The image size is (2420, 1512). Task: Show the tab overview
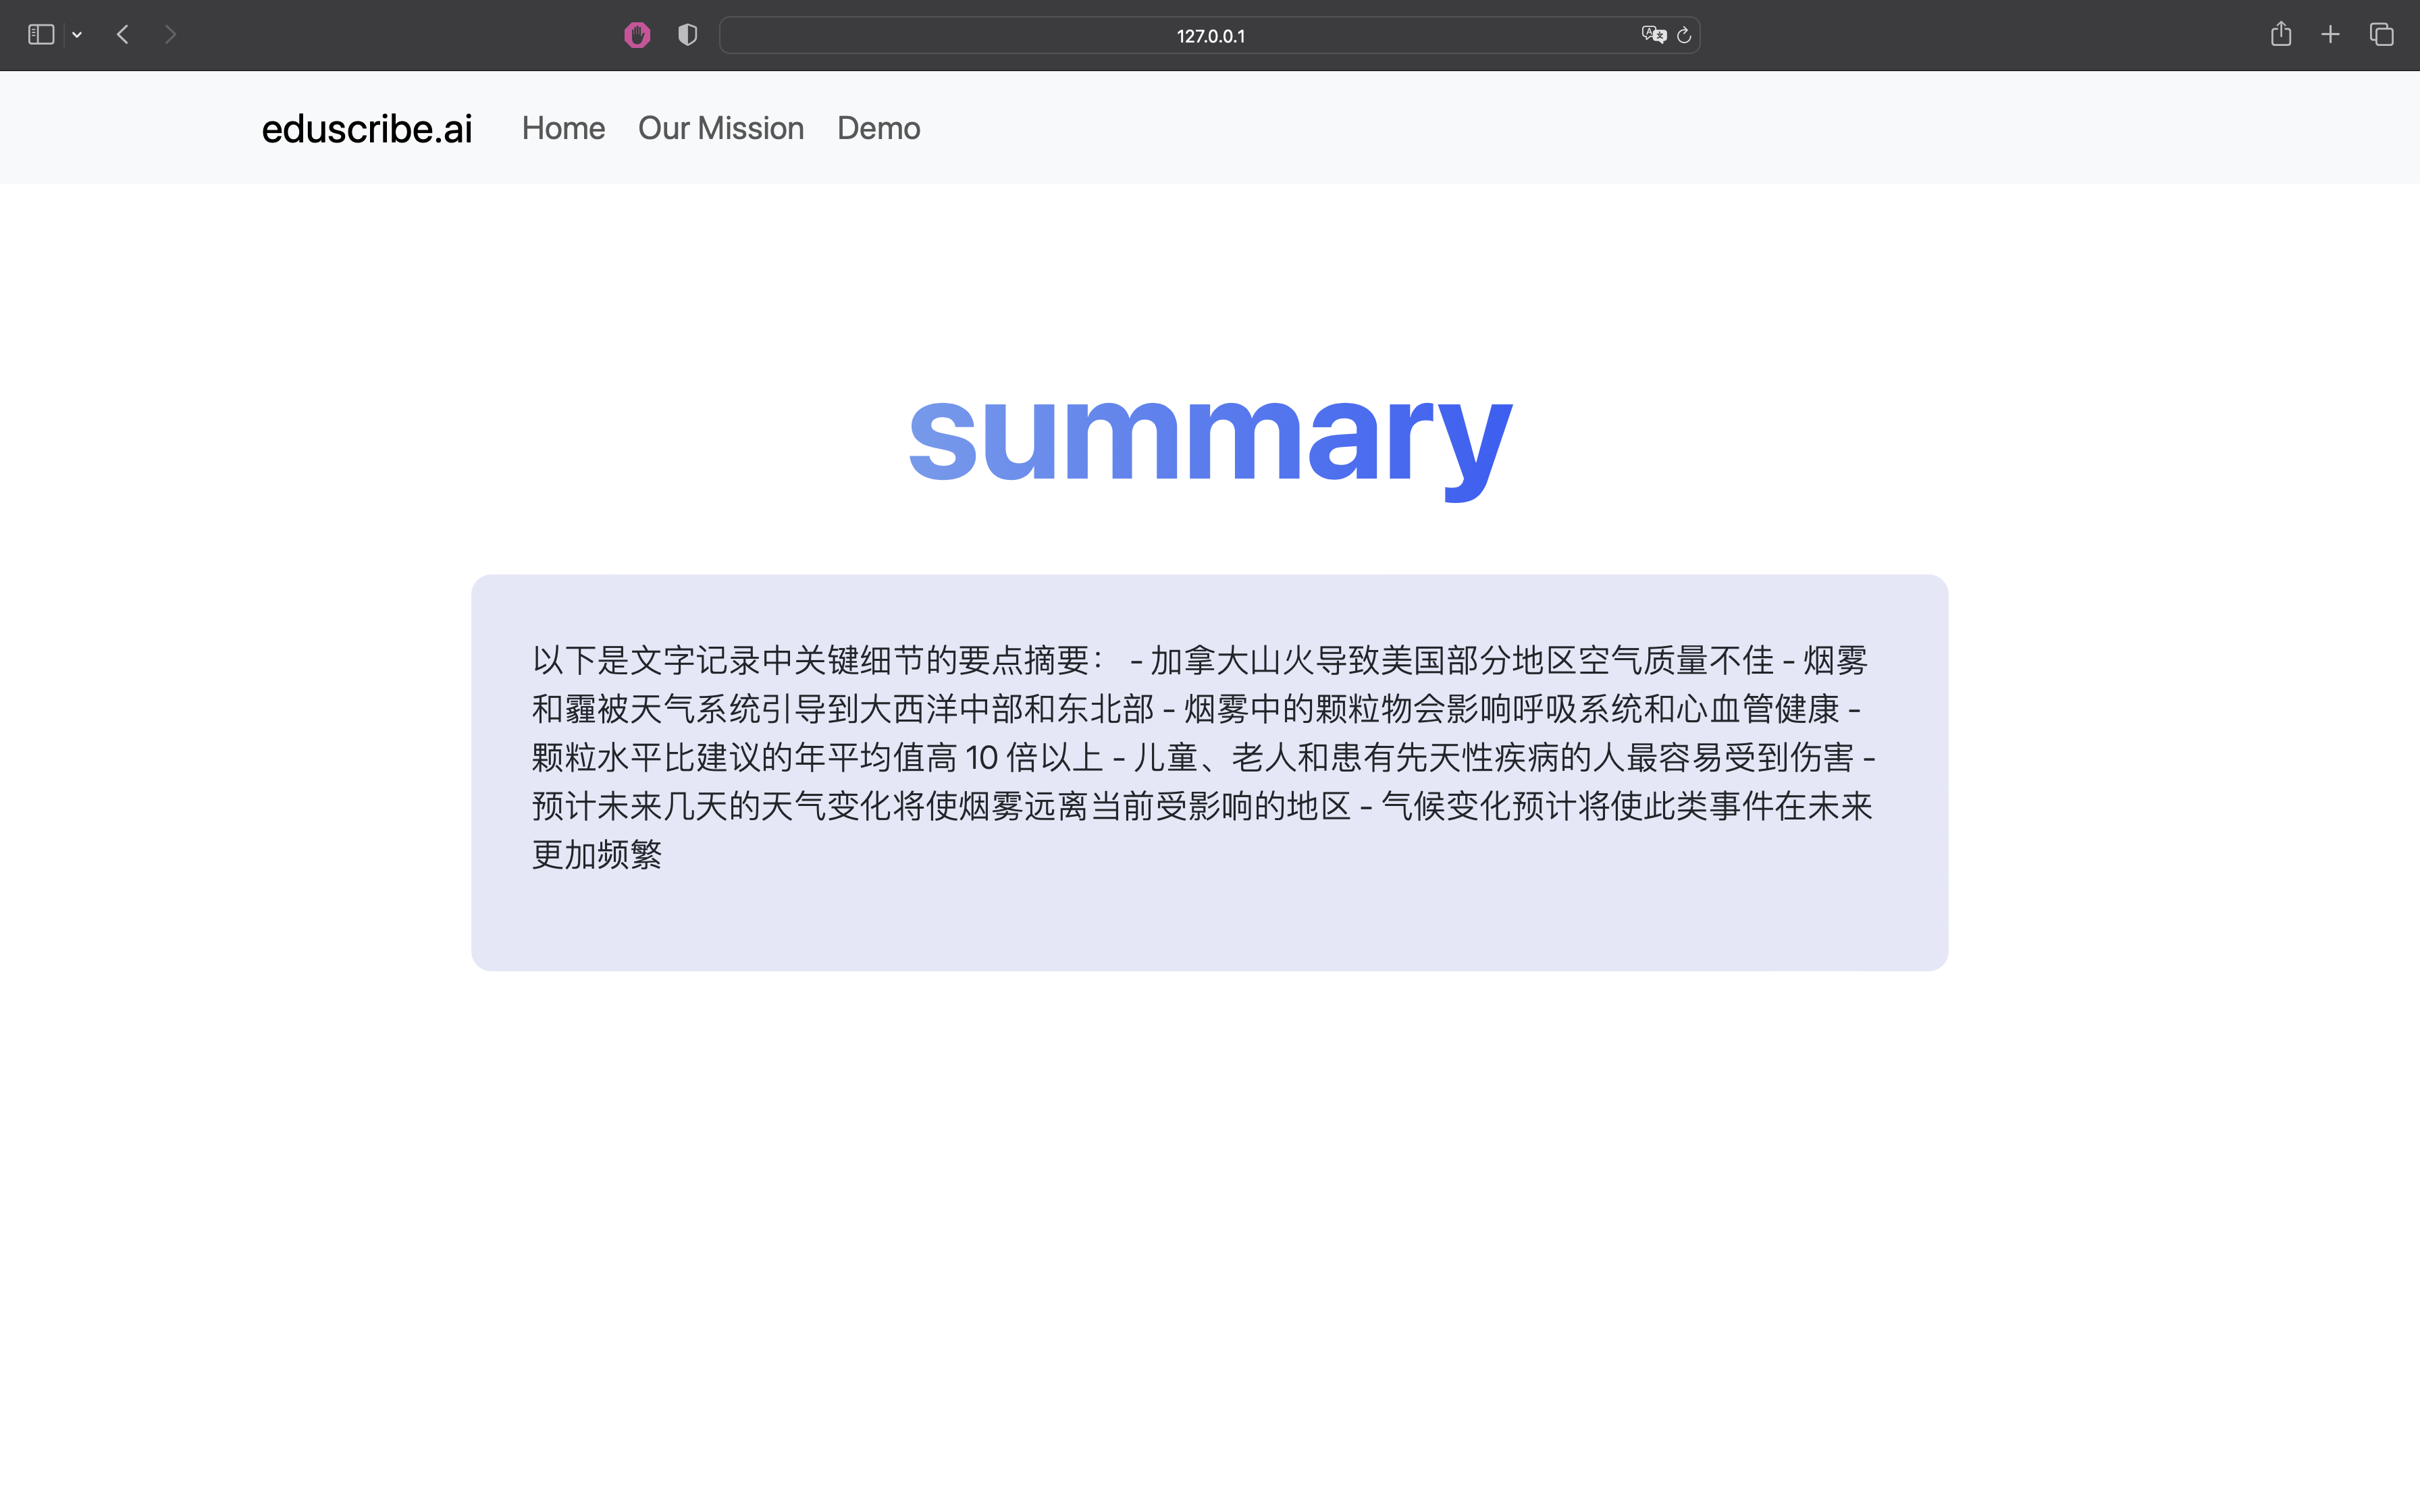click(x=2381, y=35)
